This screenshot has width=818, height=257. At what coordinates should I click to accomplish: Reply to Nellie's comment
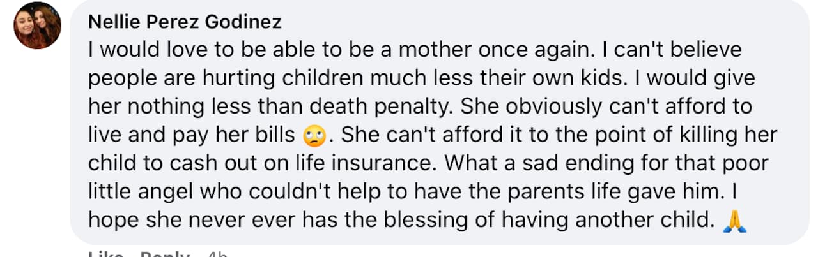164,253
